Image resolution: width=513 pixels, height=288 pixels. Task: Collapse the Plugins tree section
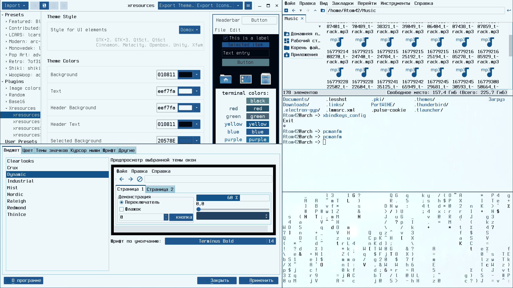(2, 82)
